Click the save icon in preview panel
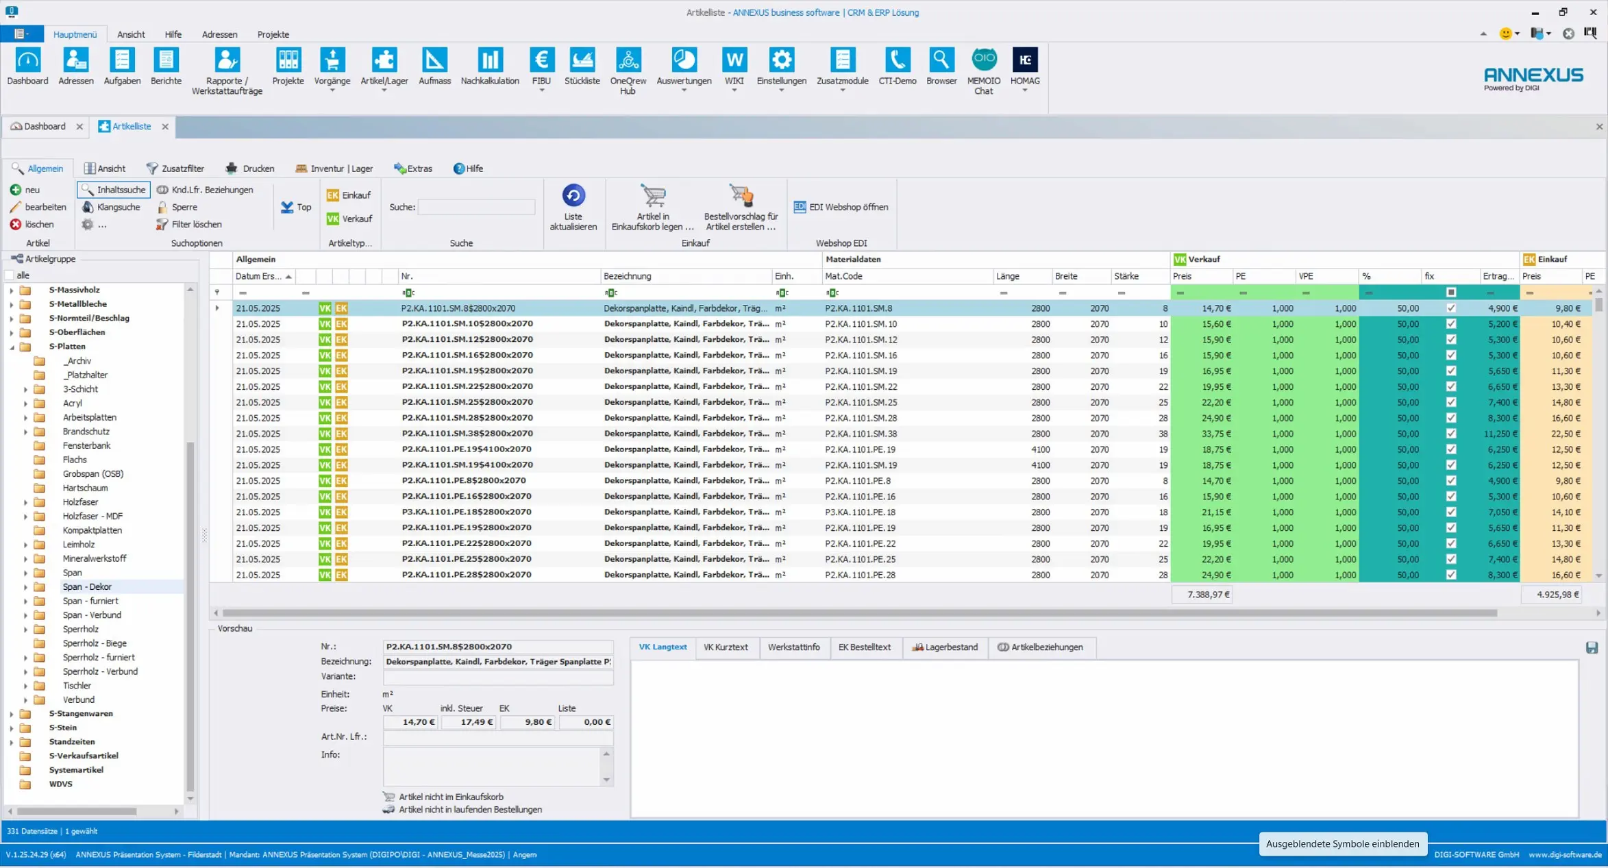The image size is (1608, 868). click(x=1592, y=647)
